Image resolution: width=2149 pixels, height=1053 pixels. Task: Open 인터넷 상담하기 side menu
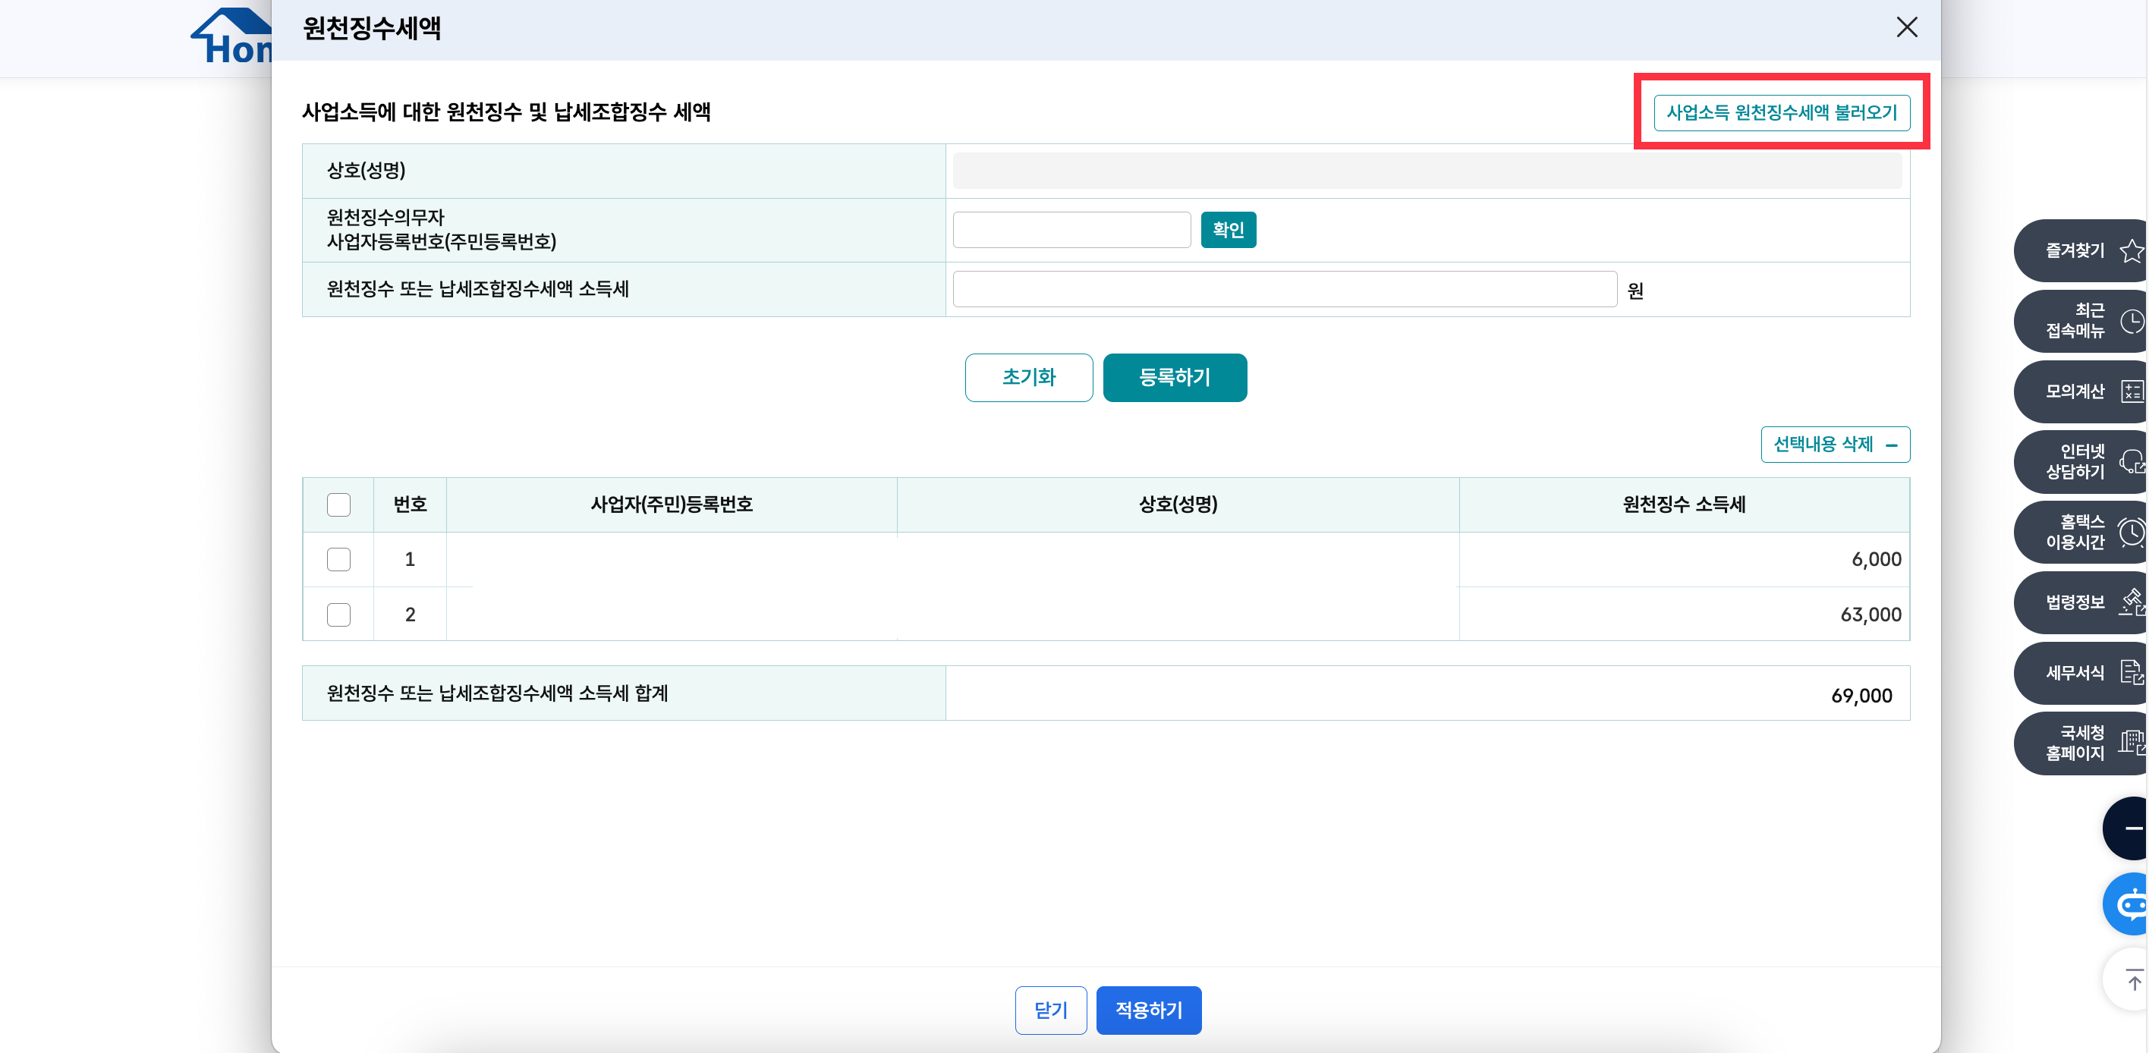point(2081,462)
